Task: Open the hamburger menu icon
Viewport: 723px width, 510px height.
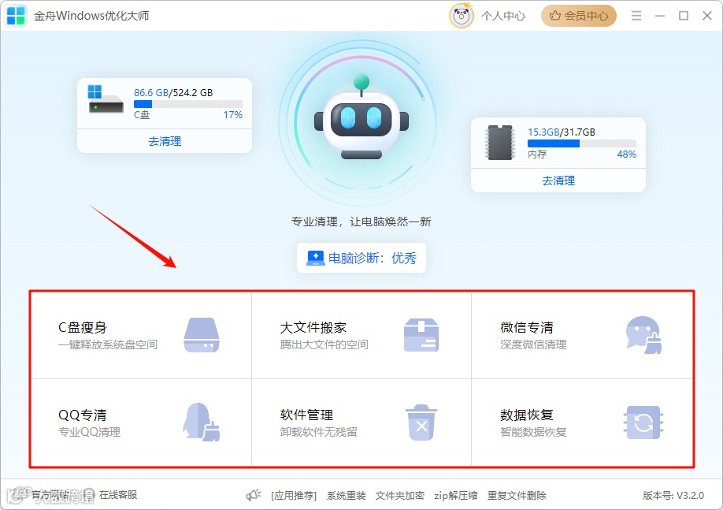Action: (636, 16)
